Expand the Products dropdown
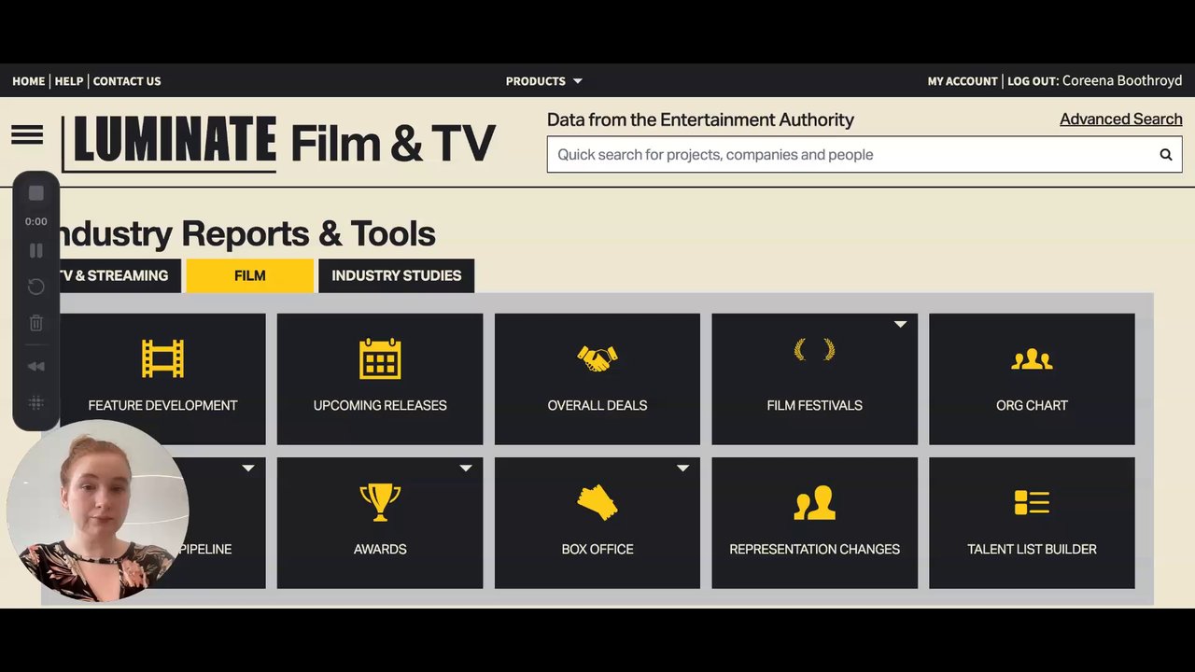The height and width of the screenshot is (672, 1195). coord(543,81)
